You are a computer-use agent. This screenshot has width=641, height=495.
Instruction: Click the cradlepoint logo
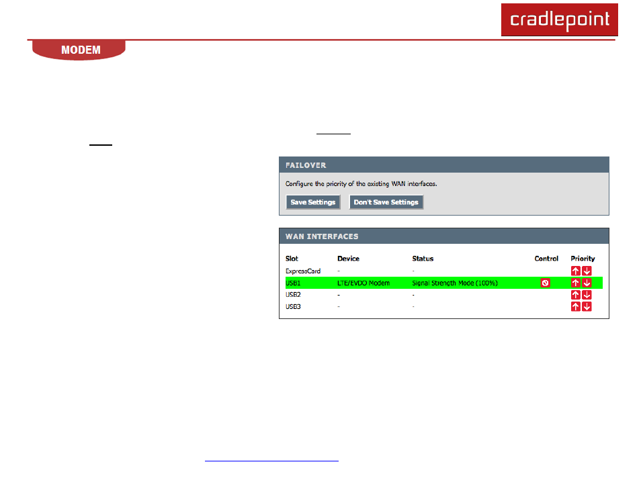[559, 19]
